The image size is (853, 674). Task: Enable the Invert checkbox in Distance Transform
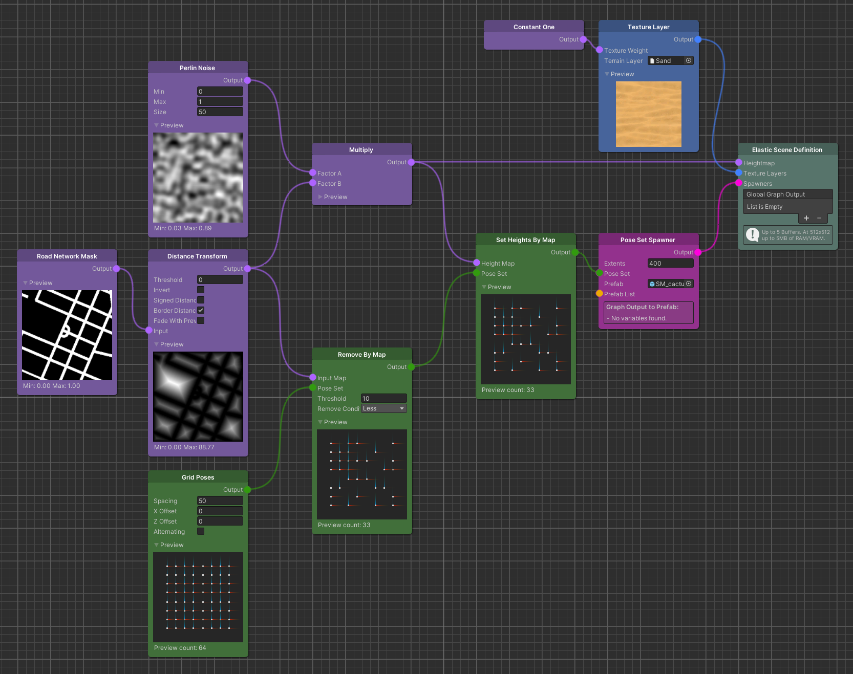201,290
